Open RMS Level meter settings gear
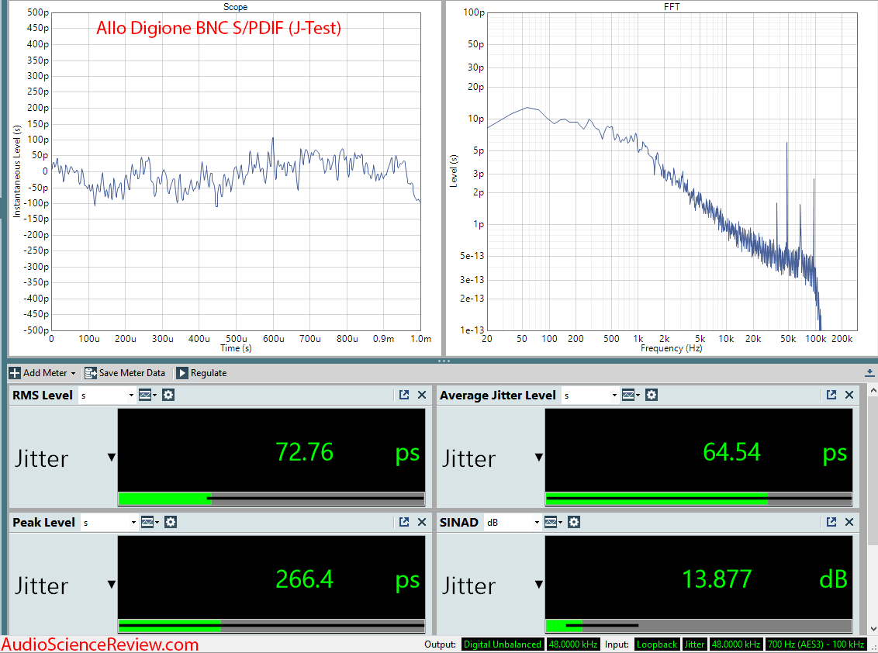The image size is (878, 653). click(x=168, y=396)
